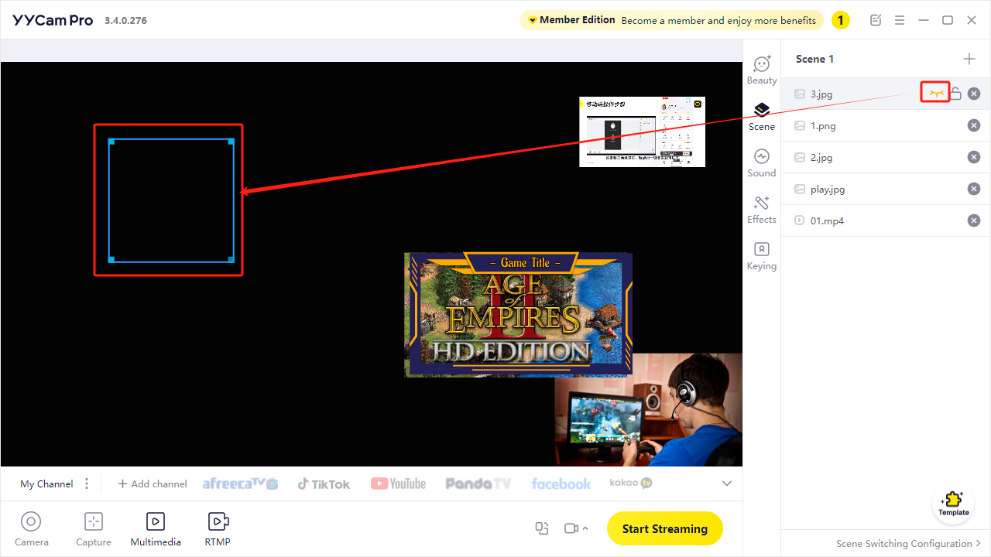The image size is (991, 557).
Task: Click Start Streaming
Action: pyautogui.click(x=664, y=528)
